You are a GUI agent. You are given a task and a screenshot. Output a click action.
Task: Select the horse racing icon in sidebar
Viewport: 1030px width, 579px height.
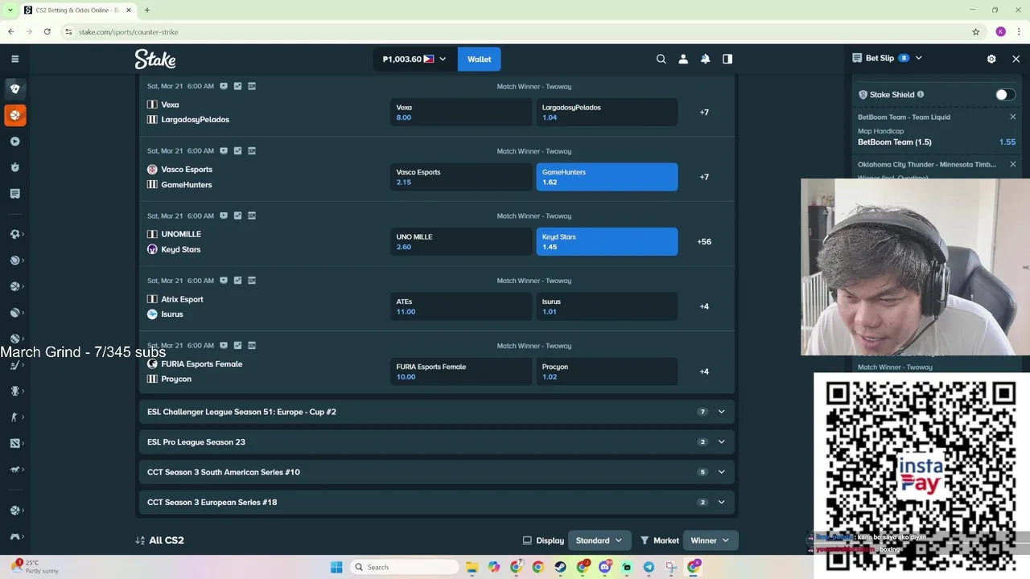click(14, 469)
